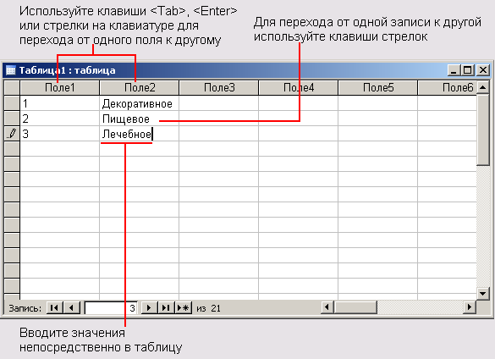Click the row selector for record 2
The image size is (495, 359).
(12, 119)
